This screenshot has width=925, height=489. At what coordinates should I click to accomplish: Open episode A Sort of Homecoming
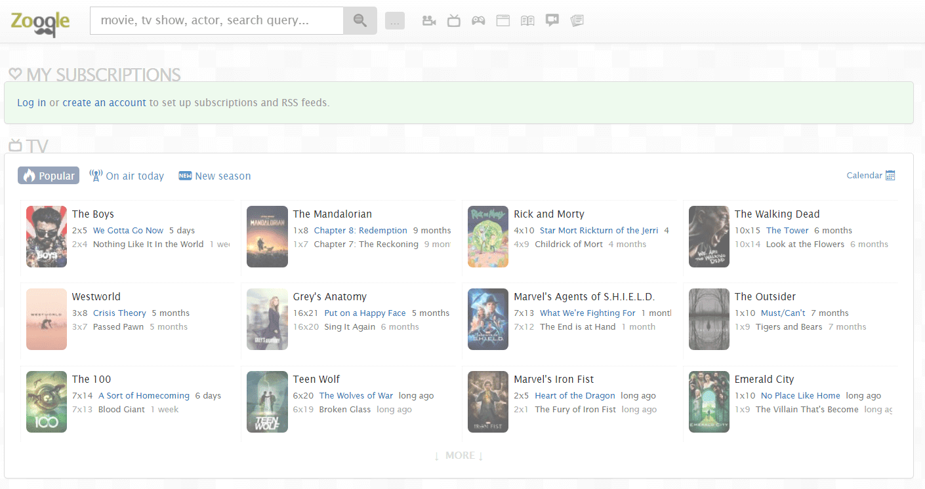tap(144, 395)
